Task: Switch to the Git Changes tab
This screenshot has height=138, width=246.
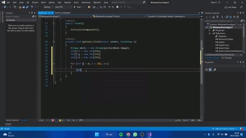Action: tap(226, 58)
